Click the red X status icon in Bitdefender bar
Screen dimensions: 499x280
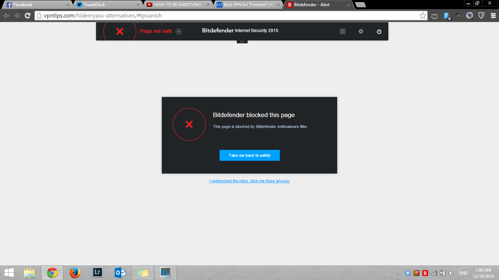tap(120, 31)
